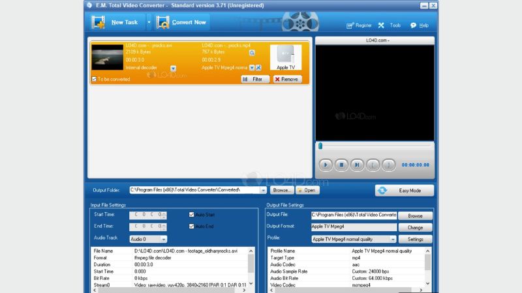Select the Format row ffmpeg file decoder
Screen dimensions: 522x293
pyautogui.click(x=169, y=258)
